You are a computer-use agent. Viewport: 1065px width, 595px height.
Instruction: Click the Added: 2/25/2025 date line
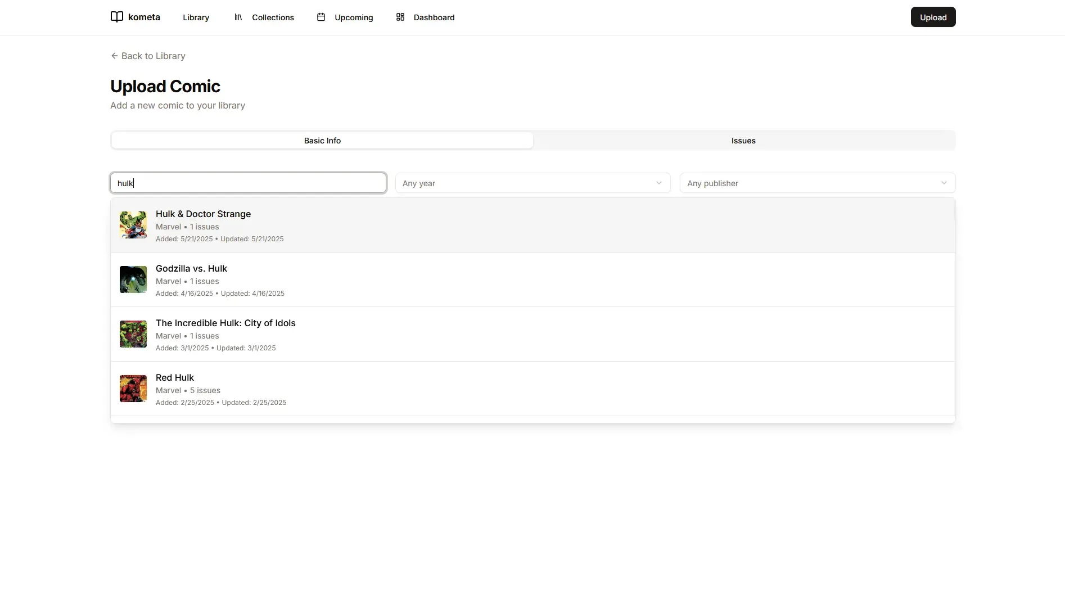[221, 403]
